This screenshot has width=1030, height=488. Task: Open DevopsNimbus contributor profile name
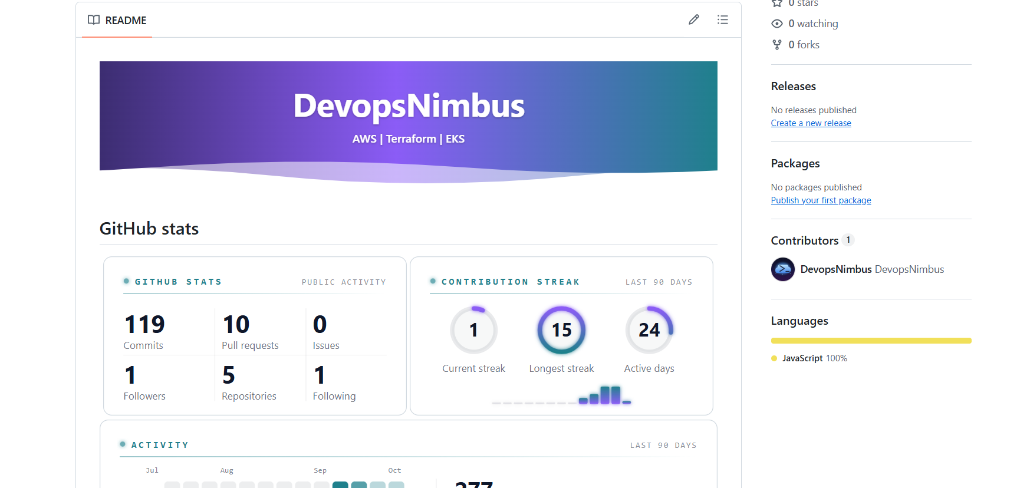coord(835,269)
